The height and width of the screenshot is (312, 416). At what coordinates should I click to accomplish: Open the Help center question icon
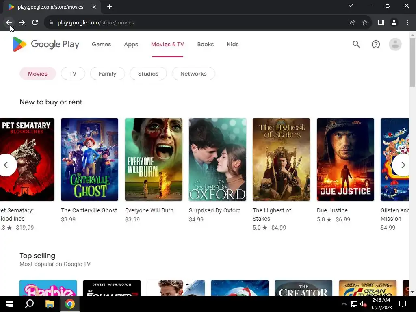click(376, 44)
